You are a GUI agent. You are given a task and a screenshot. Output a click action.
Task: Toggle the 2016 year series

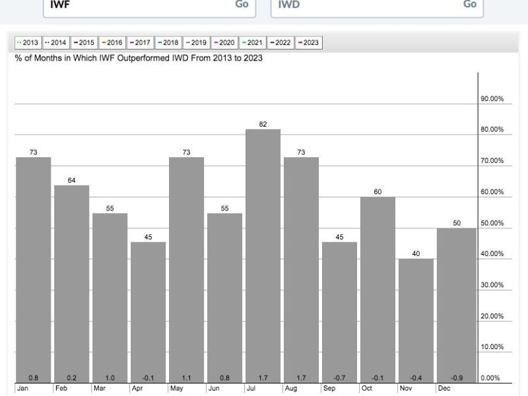(x=112, y=43)
